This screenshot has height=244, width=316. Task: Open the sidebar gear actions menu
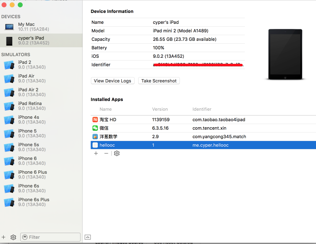(13, 237)
